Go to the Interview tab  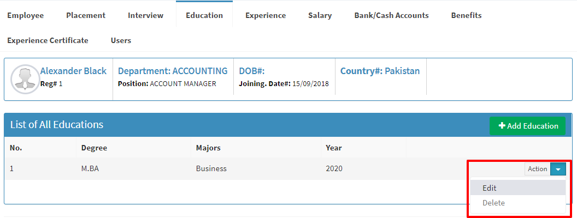point(146,15)
